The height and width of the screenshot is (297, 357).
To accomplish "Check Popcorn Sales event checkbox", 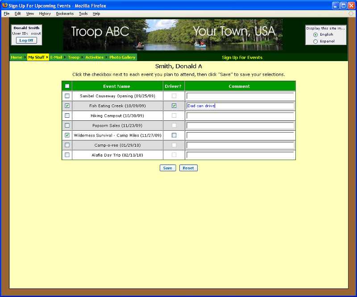I will [x=67, y=125].
